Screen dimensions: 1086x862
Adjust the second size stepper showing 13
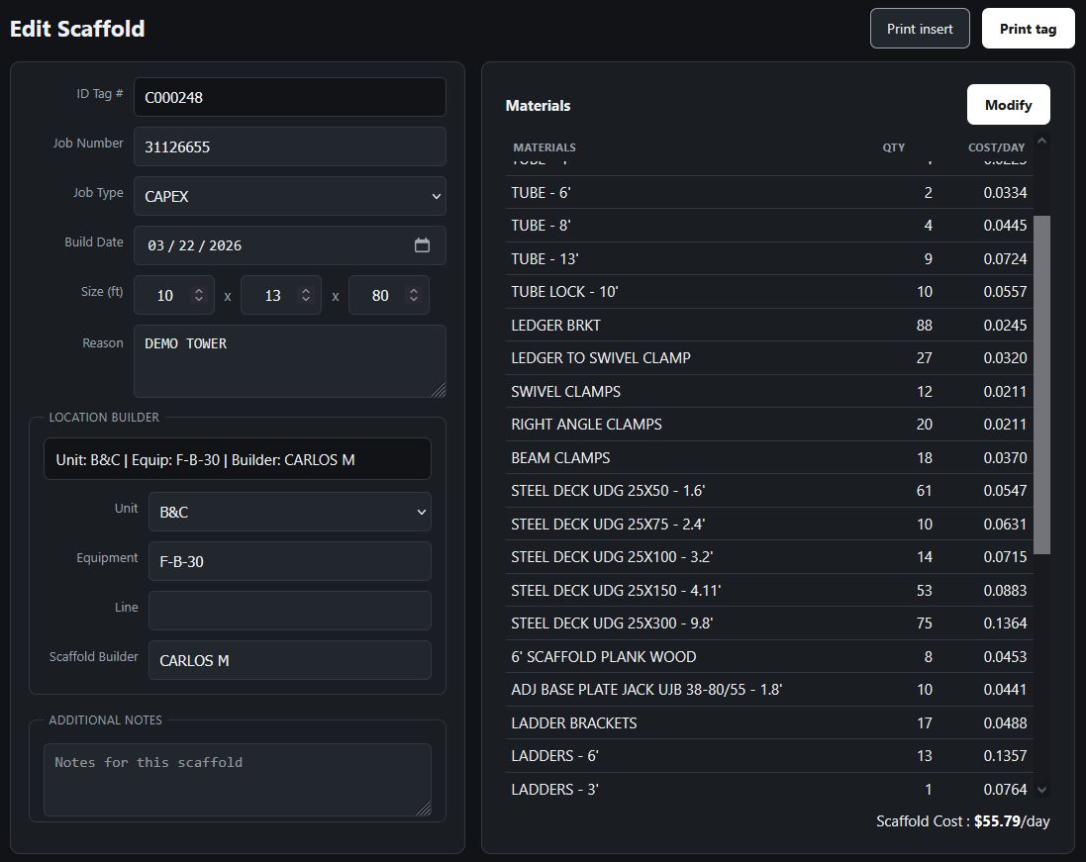[x=306, y=295]
